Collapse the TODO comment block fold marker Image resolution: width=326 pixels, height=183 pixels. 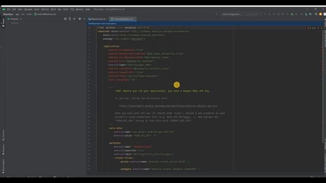[x=96, y=87]
